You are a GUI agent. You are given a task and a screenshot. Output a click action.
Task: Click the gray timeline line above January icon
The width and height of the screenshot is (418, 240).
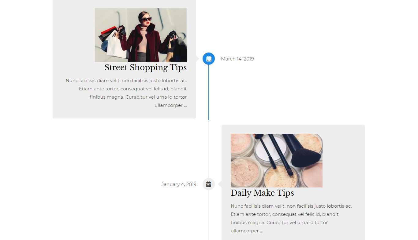[209, 149]
